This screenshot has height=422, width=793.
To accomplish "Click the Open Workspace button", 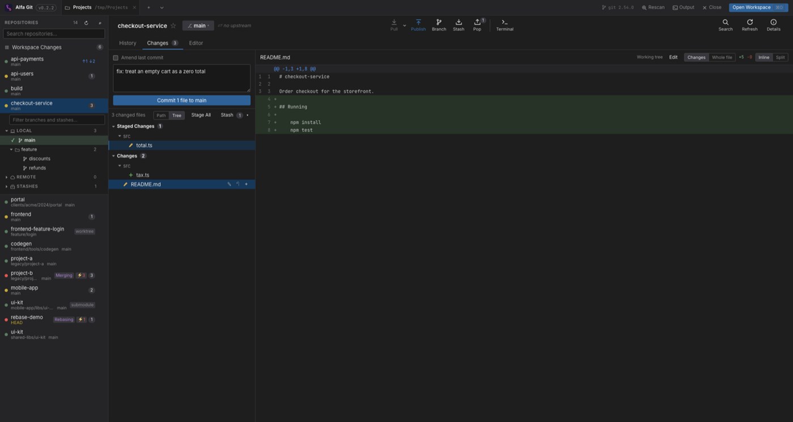I will [758, 7].
